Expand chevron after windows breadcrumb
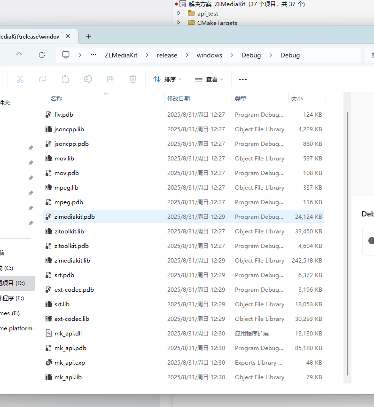This screenshot has height=407, width=374. (x=232, y=55)
